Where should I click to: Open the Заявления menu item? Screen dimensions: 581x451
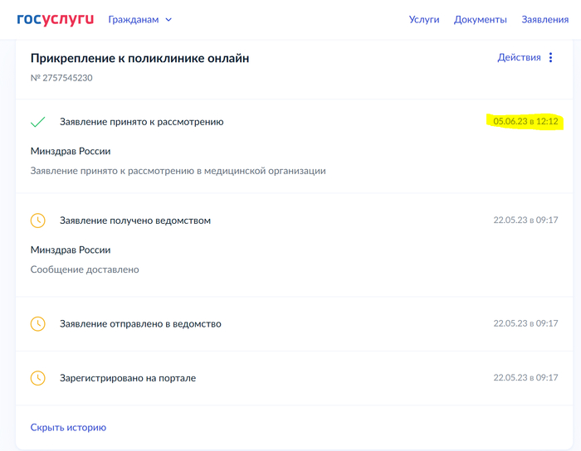click(x=545, y=20)
